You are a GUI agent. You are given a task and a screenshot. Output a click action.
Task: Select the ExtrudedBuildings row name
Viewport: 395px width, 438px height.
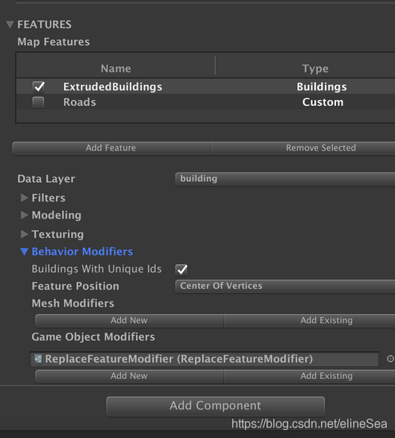(113, 87)
